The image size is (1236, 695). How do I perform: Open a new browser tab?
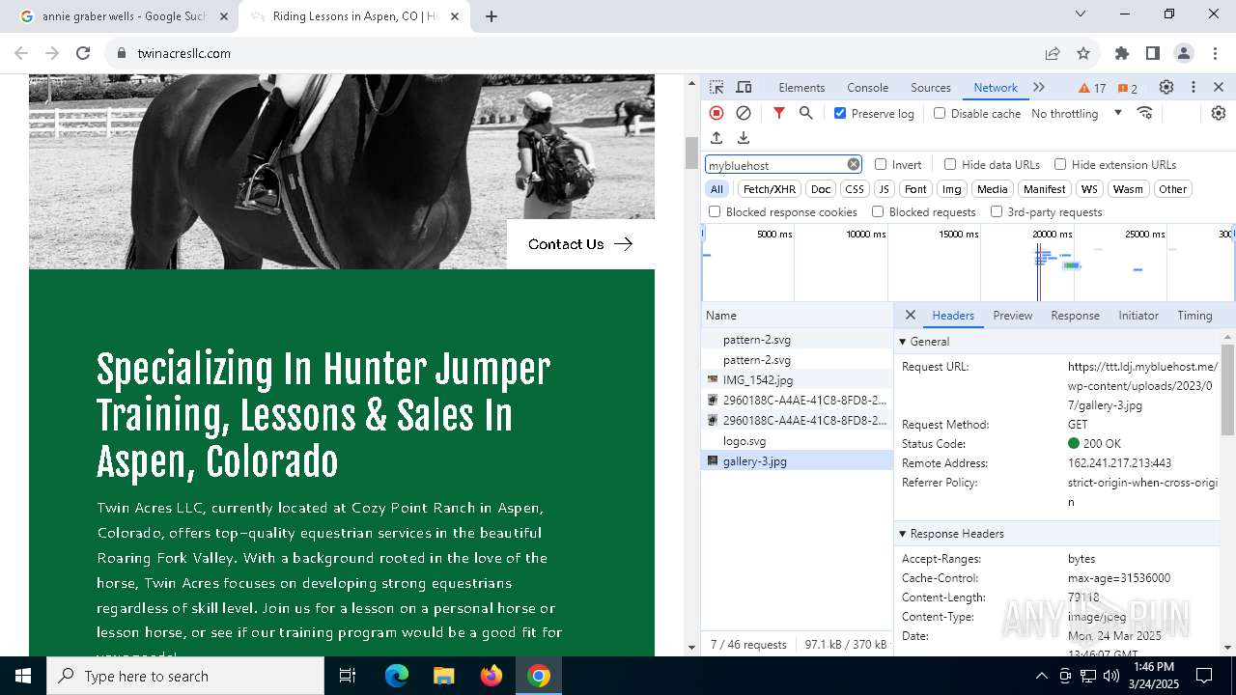pos(492,16)
